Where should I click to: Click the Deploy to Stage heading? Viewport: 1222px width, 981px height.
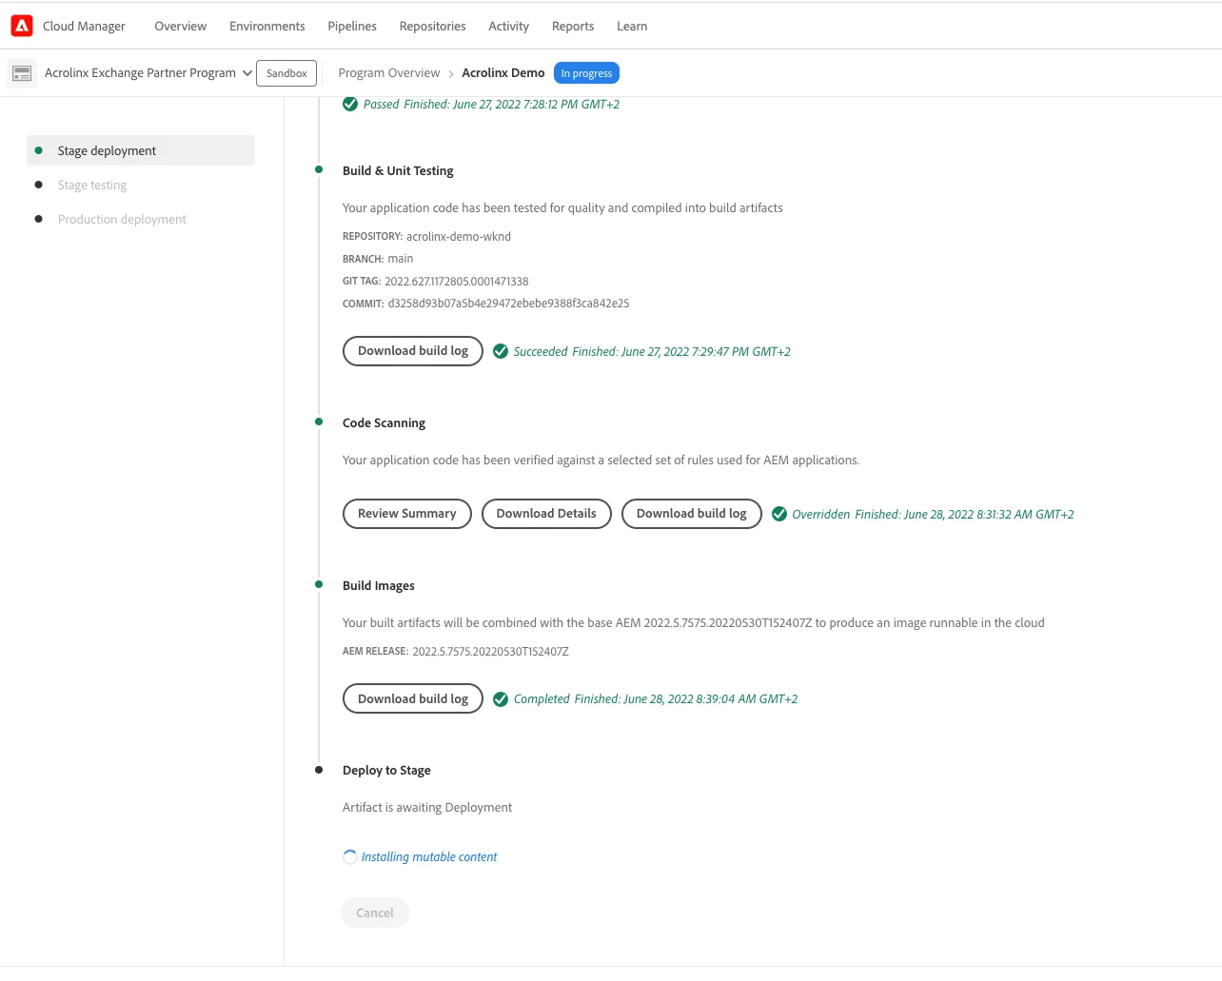tap(386, 771)
